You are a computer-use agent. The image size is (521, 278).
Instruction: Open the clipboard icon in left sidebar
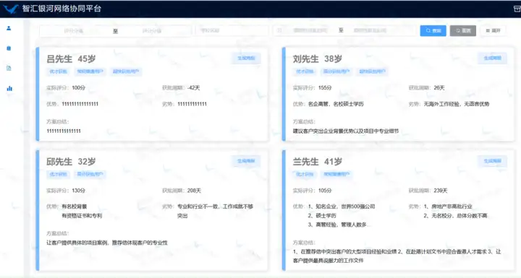coord(9,48)
